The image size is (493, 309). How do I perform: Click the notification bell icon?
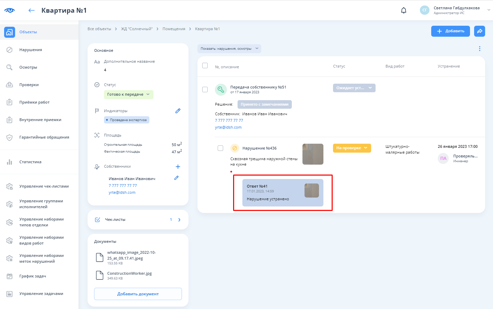404,10
